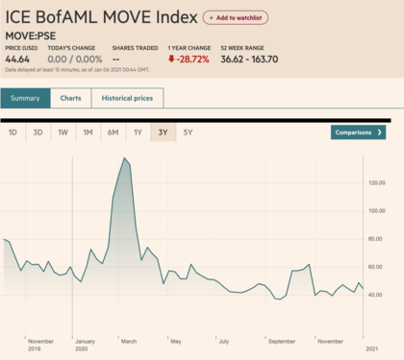404x360 pixels.
Task: Click the price value 44.64
Action: coord(17,60)
